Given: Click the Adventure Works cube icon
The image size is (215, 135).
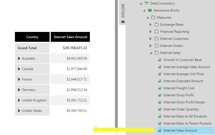Looking at the screenshot, I should click(x=150, y=10).
